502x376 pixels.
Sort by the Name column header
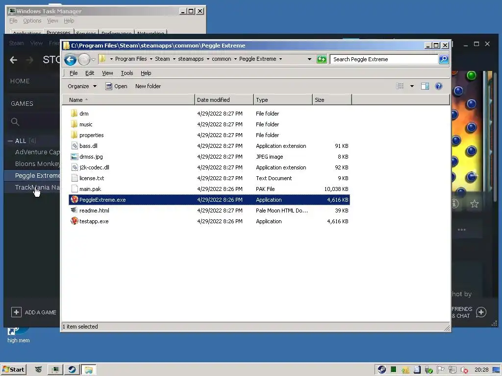[x=128, y=100]
